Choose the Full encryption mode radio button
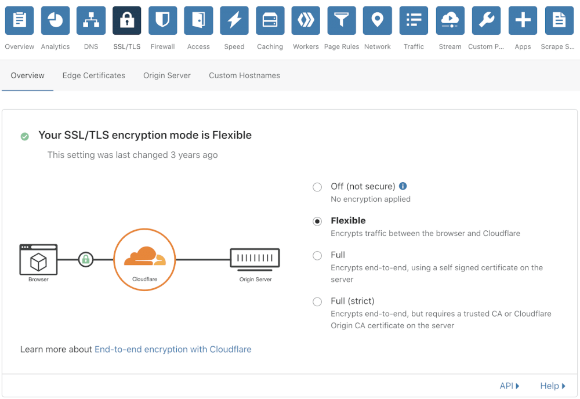Image resolution: width=580 pixels, height=399 pixels. [x=317, y=255]
